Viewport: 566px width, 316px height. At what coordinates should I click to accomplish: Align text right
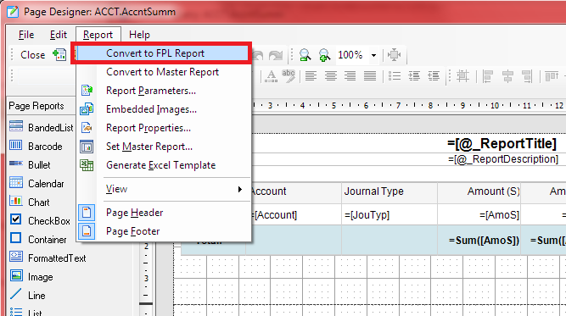coord(350,76)
